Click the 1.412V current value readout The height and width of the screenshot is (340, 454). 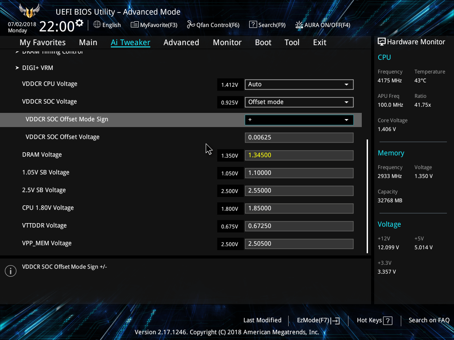pos(230,85)
